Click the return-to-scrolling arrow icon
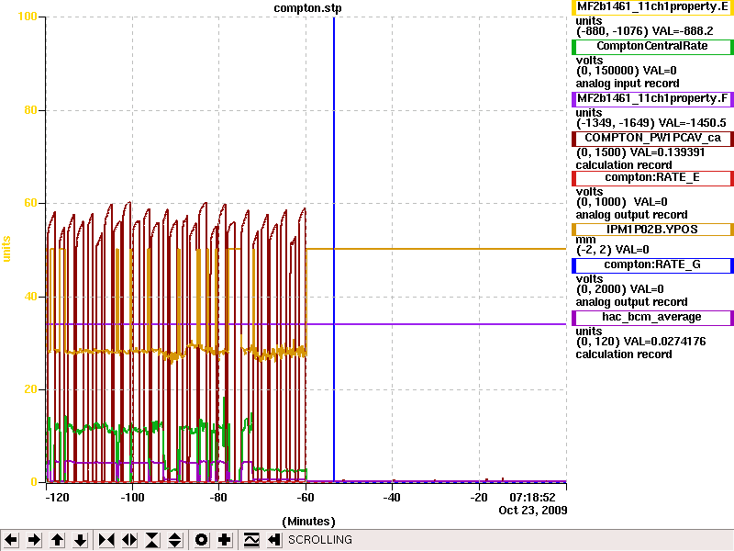734x551 pixels. click(274, 540)
